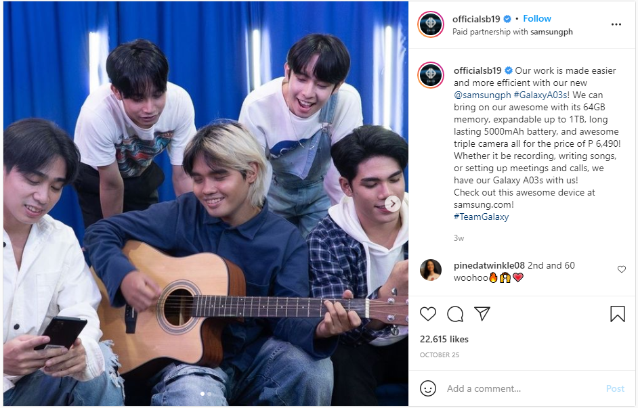View the 22,615 likes list
The height and width of the screenshot is (408, 638).
tap(444, 339)
